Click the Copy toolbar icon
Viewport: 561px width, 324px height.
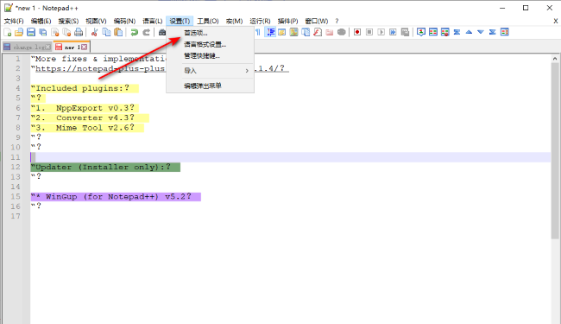pyautogui.click(x=106, y=32)
